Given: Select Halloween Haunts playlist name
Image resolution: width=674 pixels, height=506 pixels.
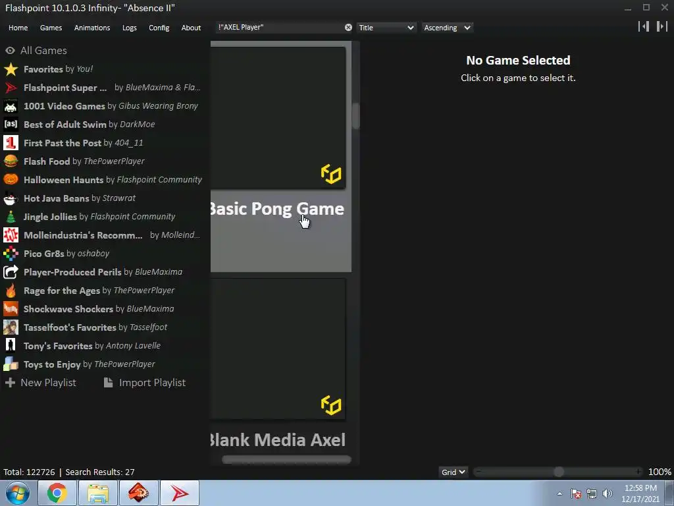Looking at the screenshot, I should coord(64,180).
